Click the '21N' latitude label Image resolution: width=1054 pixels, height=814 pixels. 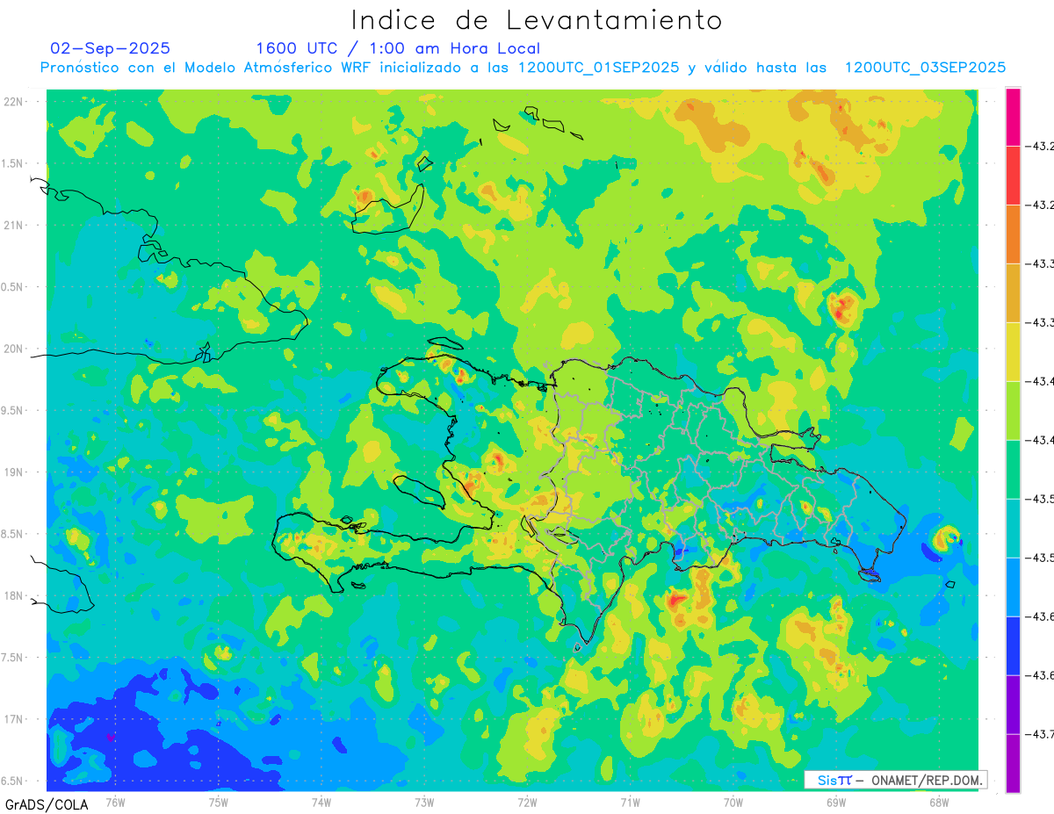click(x=13, y=226)
